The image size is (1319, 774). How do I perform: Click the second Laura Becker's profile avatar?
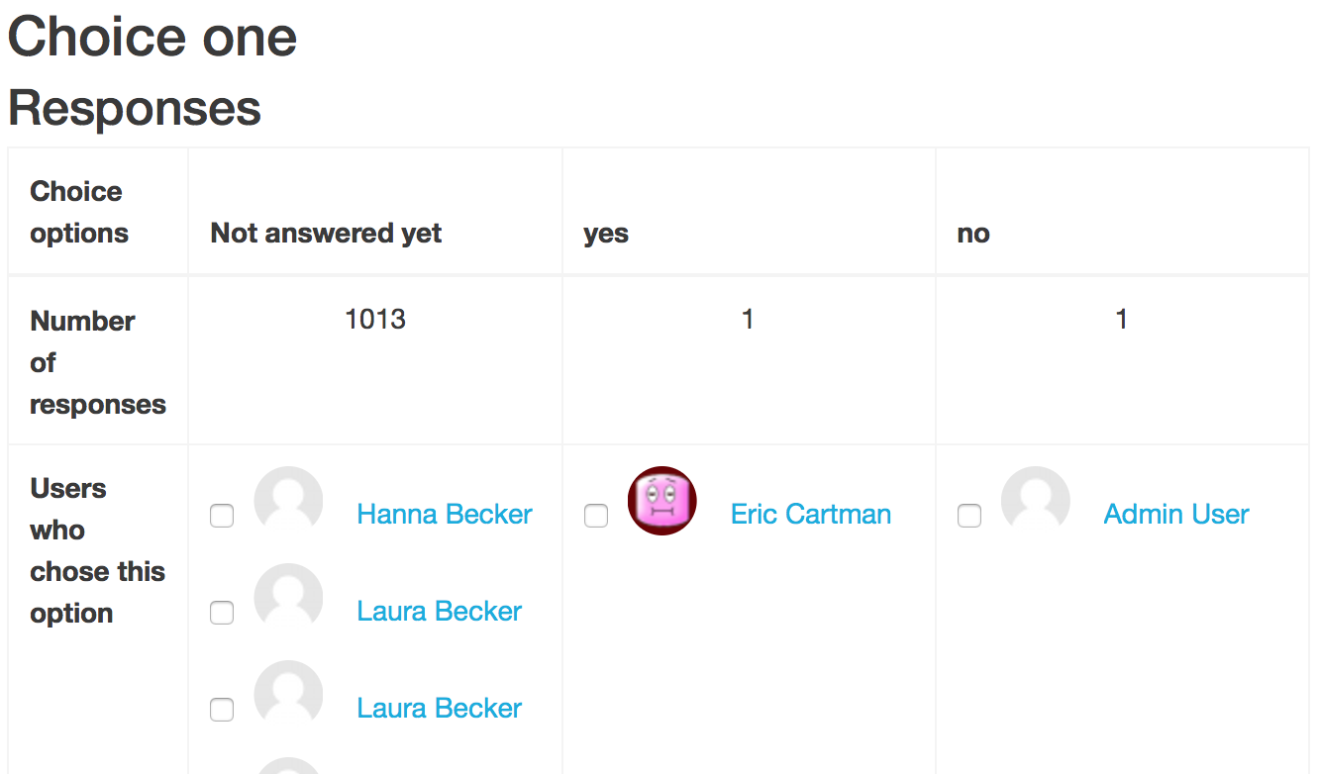tap(288, 695)
